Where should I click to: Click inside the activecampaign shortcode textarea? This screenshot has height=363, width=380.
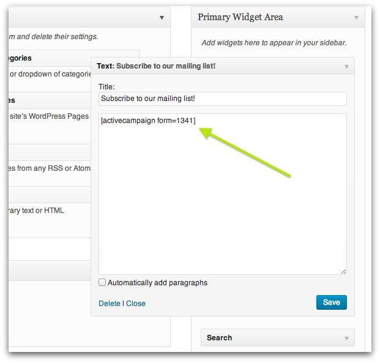(x=223, y=194)
